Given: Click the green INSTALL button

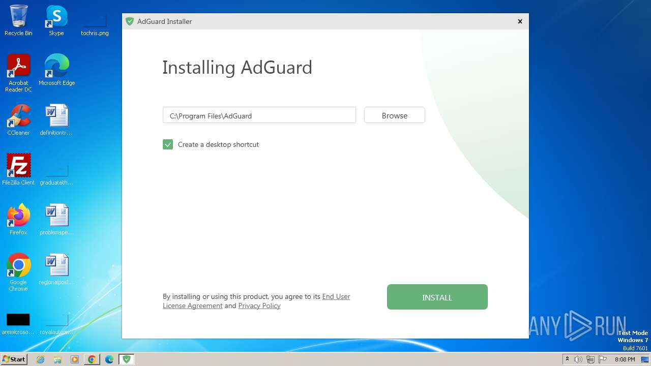Looking at the screenshot, I should pyautogui.click(x=437, y=297).
